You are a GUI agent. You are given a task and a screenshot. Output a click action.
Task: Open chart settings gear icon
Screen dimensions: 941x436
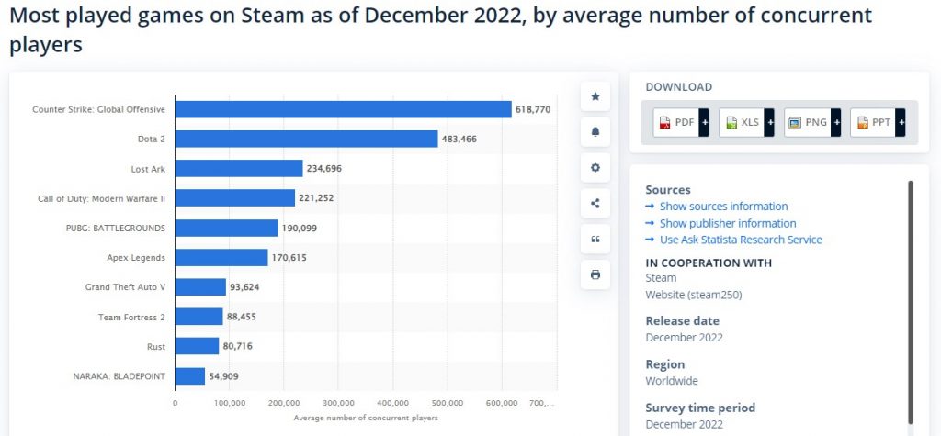(x=595, y=168)
